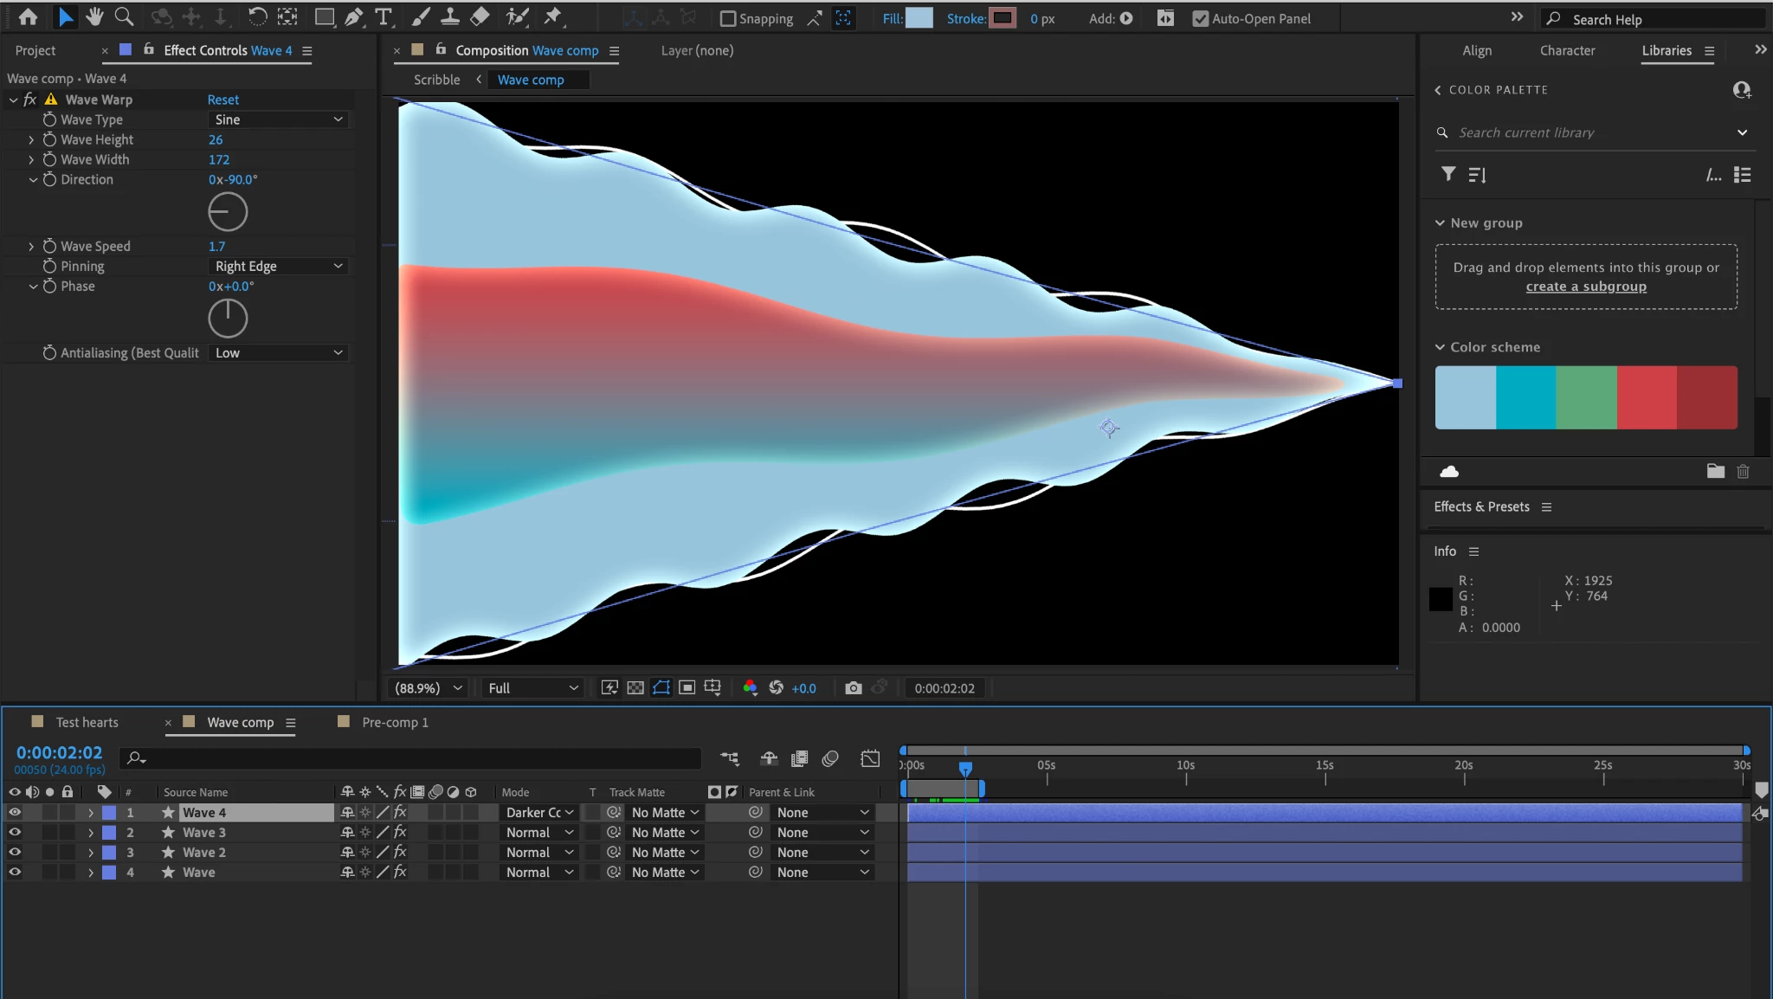
Task: Open the Home screen icon
Action: [28, 17]
